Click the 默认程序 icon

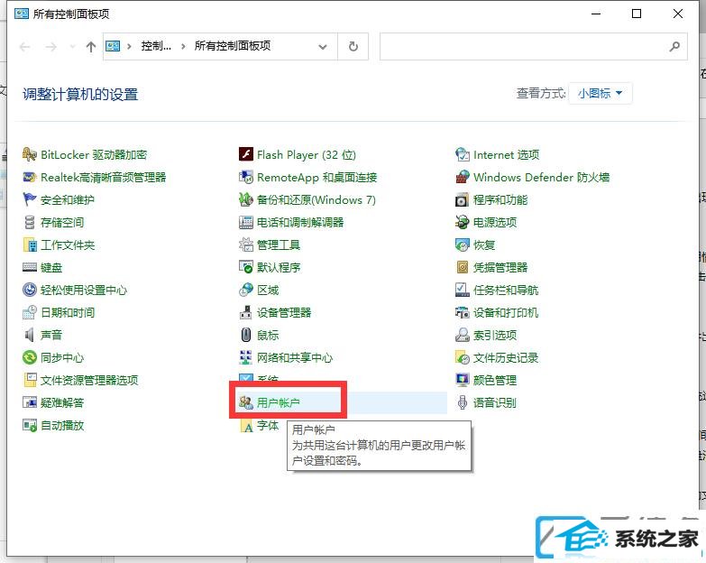[246, 267]
